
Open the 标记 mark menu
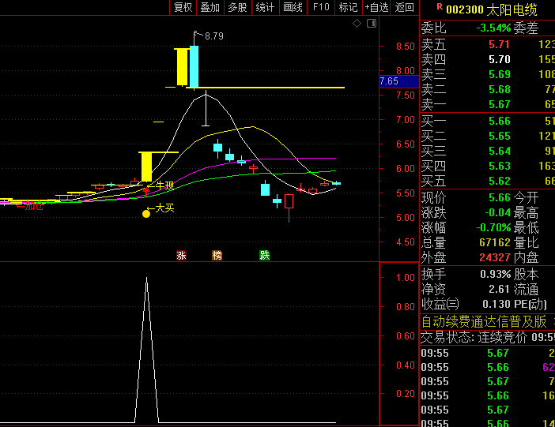click(x=348, y=8)
